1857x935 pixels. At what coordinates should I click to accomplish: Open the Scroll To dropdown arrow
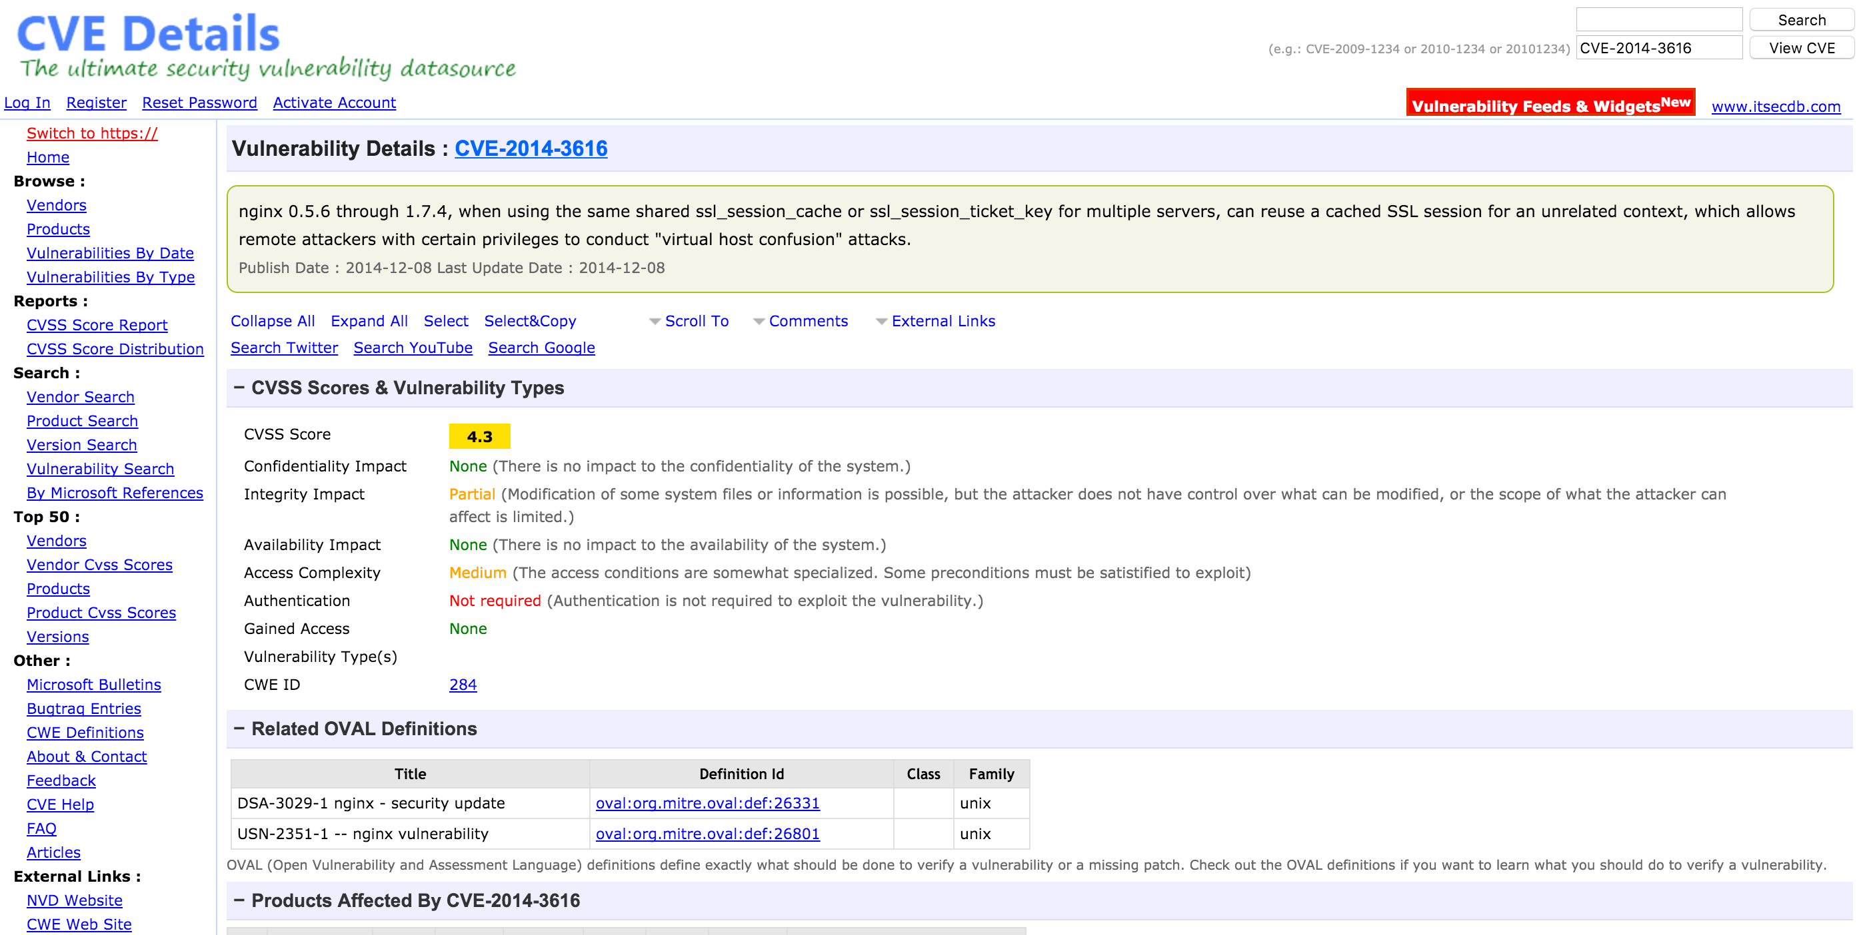(x=655, y=321)
